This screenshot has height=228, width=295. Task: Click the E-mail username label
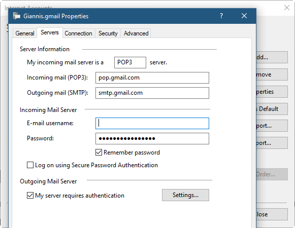pos(50,123)
